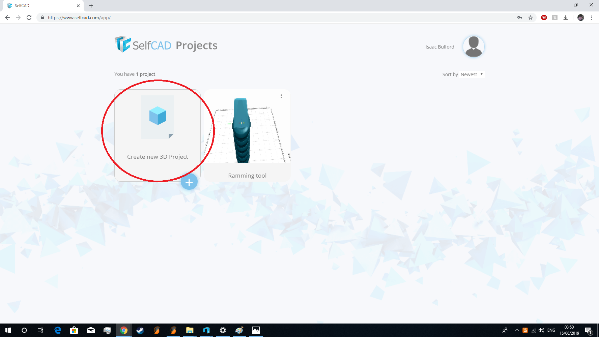Click Create new 3D Project label
599x337 pixels.
(x=158, y=157)
